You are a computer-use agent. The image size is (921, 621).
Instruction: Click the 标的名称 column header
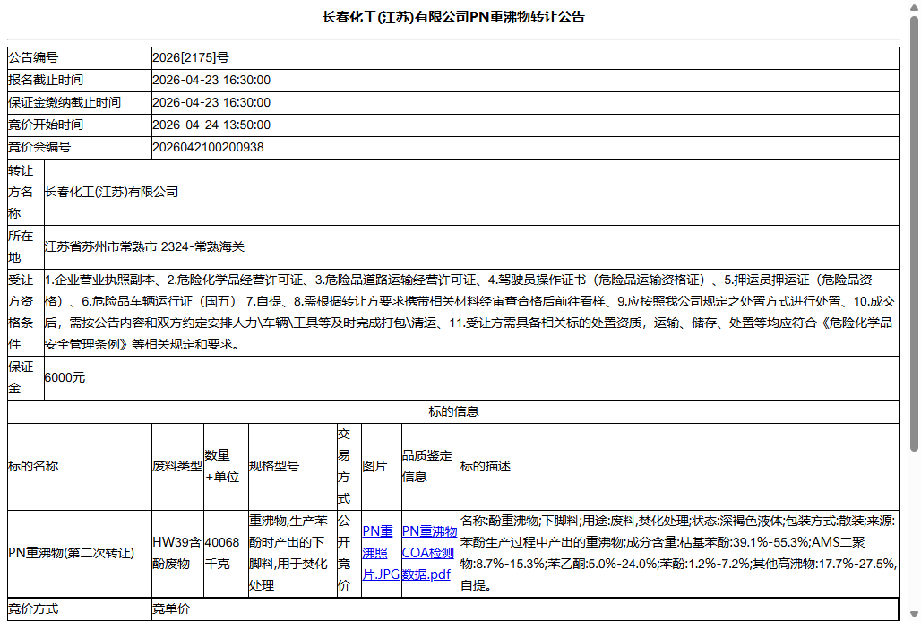click(x=80, y=467)
